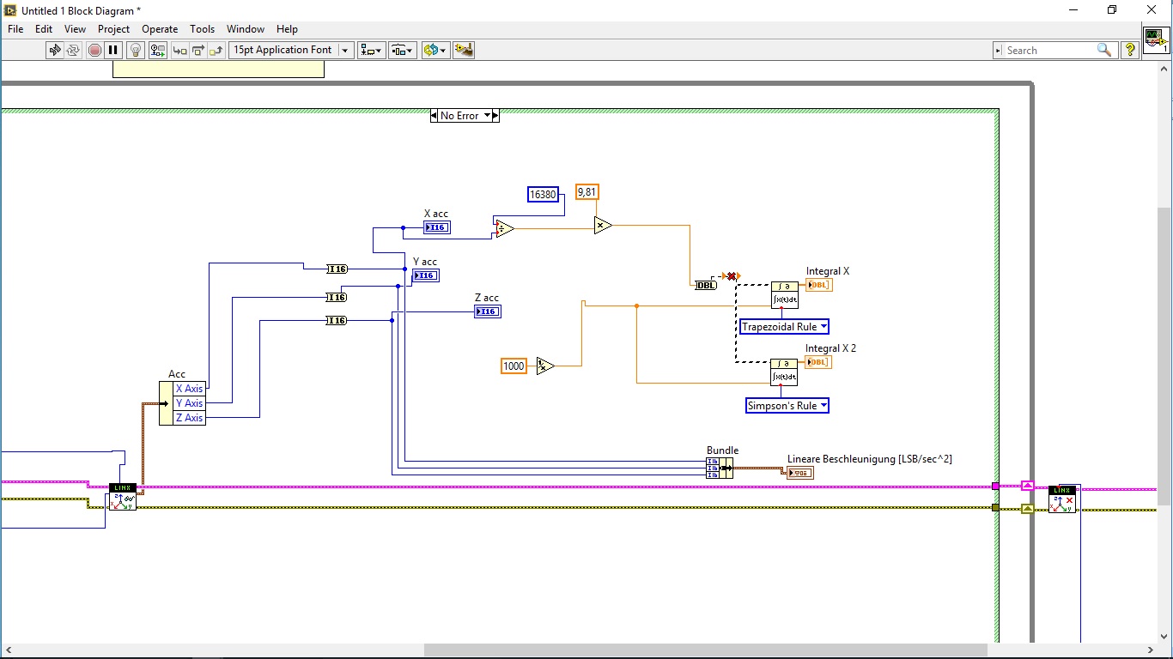Click the Clean Up Diagram icon

(x=464, y=50)
